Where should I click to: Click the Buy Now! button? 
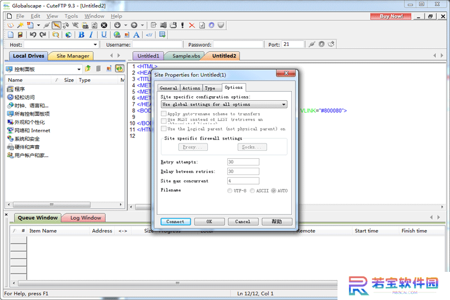coord(391,16)
